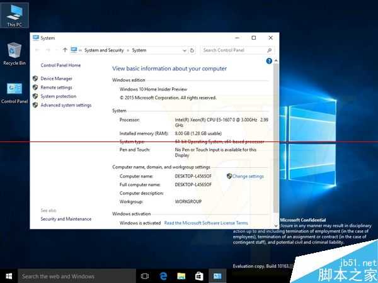Click the shield icon next to Device Manager
Image resolution: width=378 pixels, height=283 pixels.
pyautogui.click(x=35, y=79)
